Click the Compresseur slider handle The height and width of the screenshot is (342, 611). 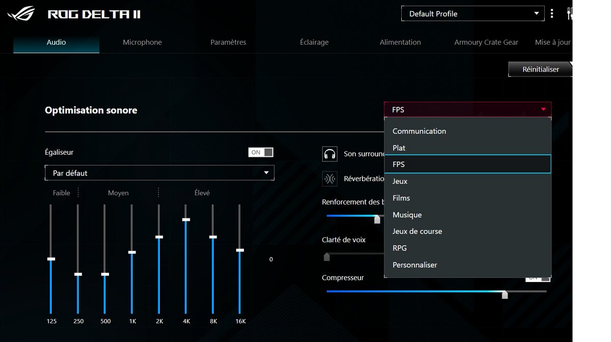point(505,295)
